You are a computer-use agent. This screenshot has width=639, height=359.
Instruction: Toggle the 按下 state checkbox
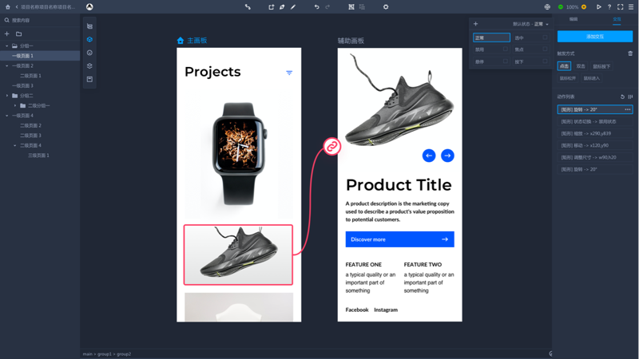coord(545,61)
